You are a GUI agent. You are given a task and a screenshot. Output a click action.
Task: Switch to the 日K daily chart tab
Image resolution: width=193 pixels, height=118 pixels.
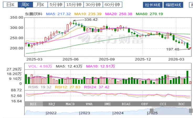pos(11,5)
